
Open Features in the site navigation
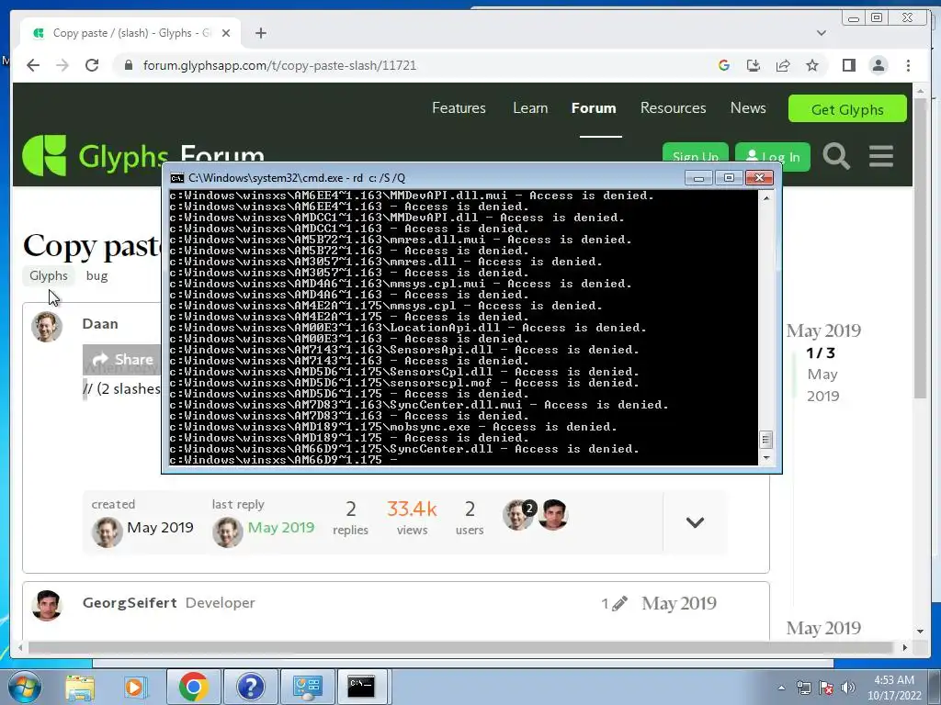459,108
